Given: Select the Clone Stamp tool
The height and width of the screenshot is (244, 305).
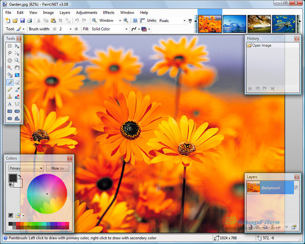Looking at the screenshot, I should [10, 97].
